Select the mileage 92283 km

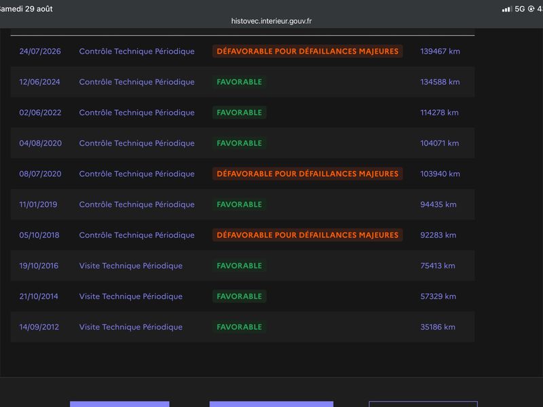click(438, 235)
